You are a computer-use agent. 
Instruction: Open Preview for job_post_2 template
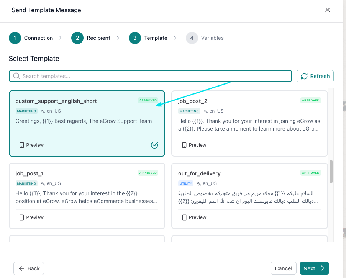[x=194, y=145]
